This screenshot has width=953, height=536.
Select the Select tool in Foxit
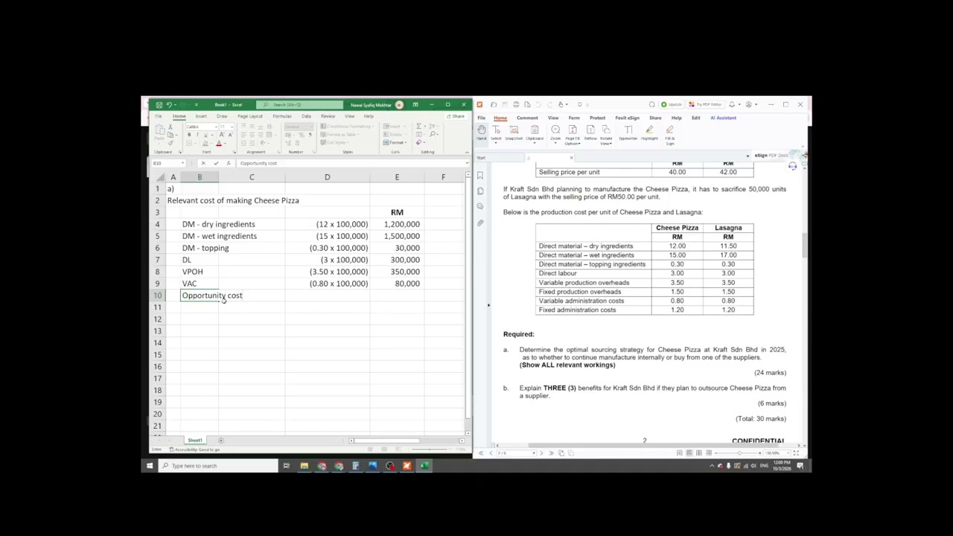(x=496, y=134)
